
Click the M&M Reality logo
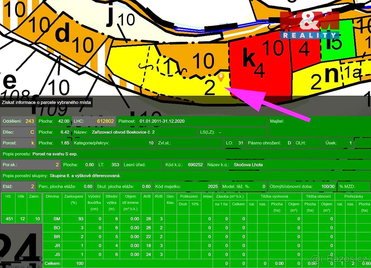pyautogui.click(x=309, y=26)
